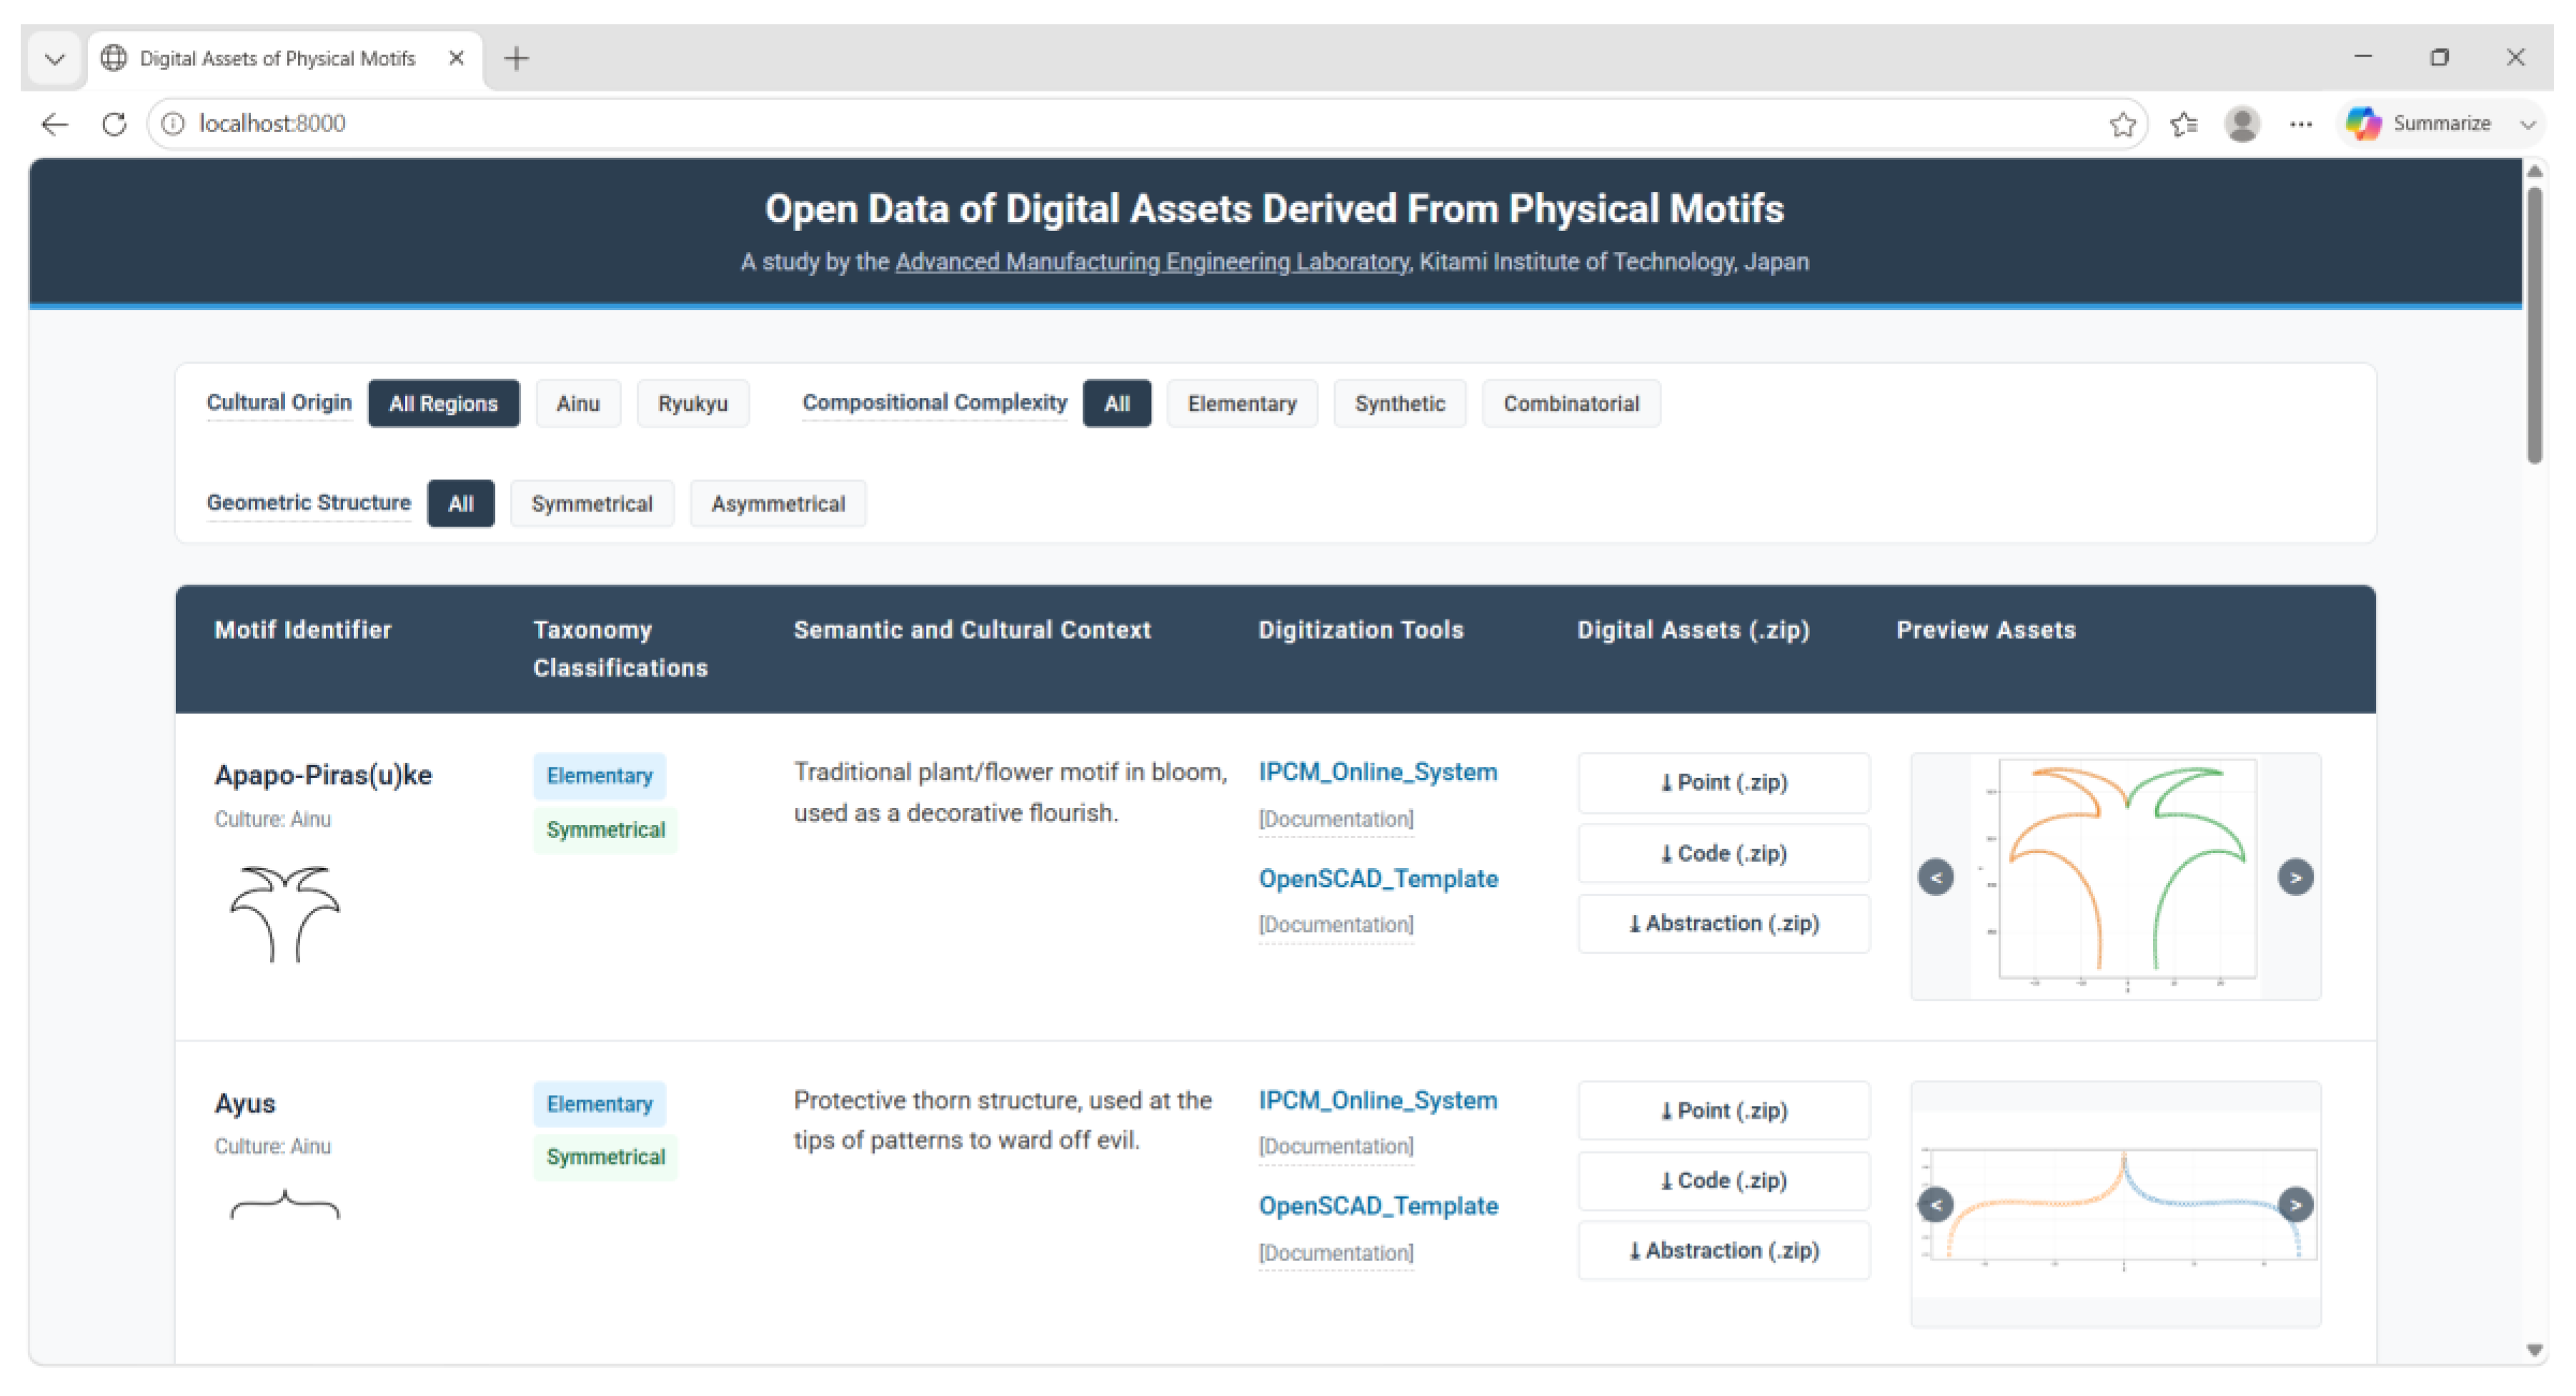Show previous preview for Apapo-Piras(u)ke
The height and width of the screenshot is (1396, 2576).
[x=1936, y=878]
